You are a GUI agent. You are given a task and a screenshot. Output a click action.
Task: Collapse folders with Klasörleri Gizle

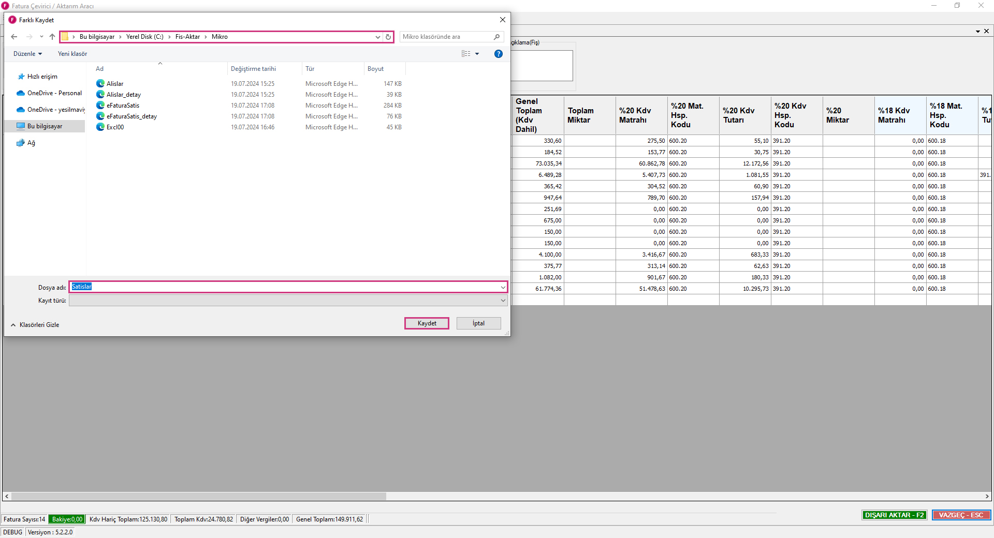[35, 325]
